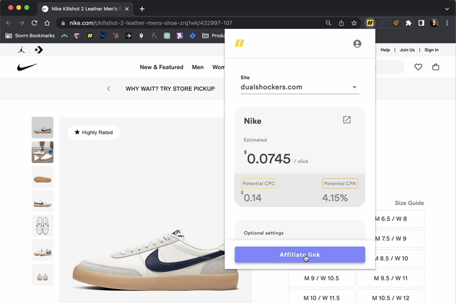Reload the current page

[34, 23]
